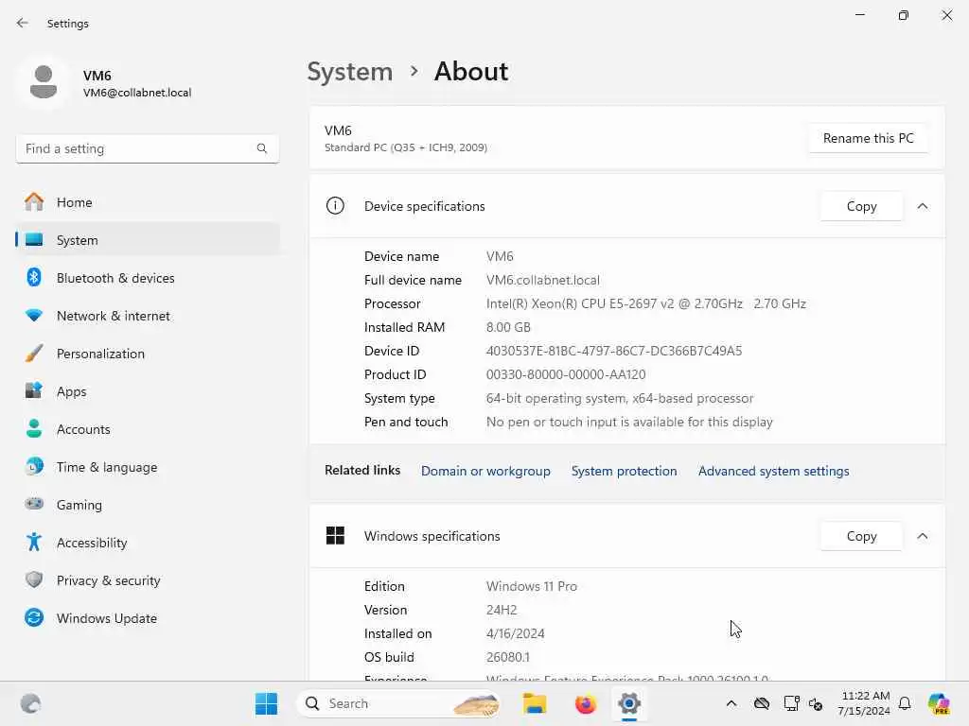Screen dimensions: 969x726
Task: Click the Installed RAM value 8.00 GB
Action: 508,326
